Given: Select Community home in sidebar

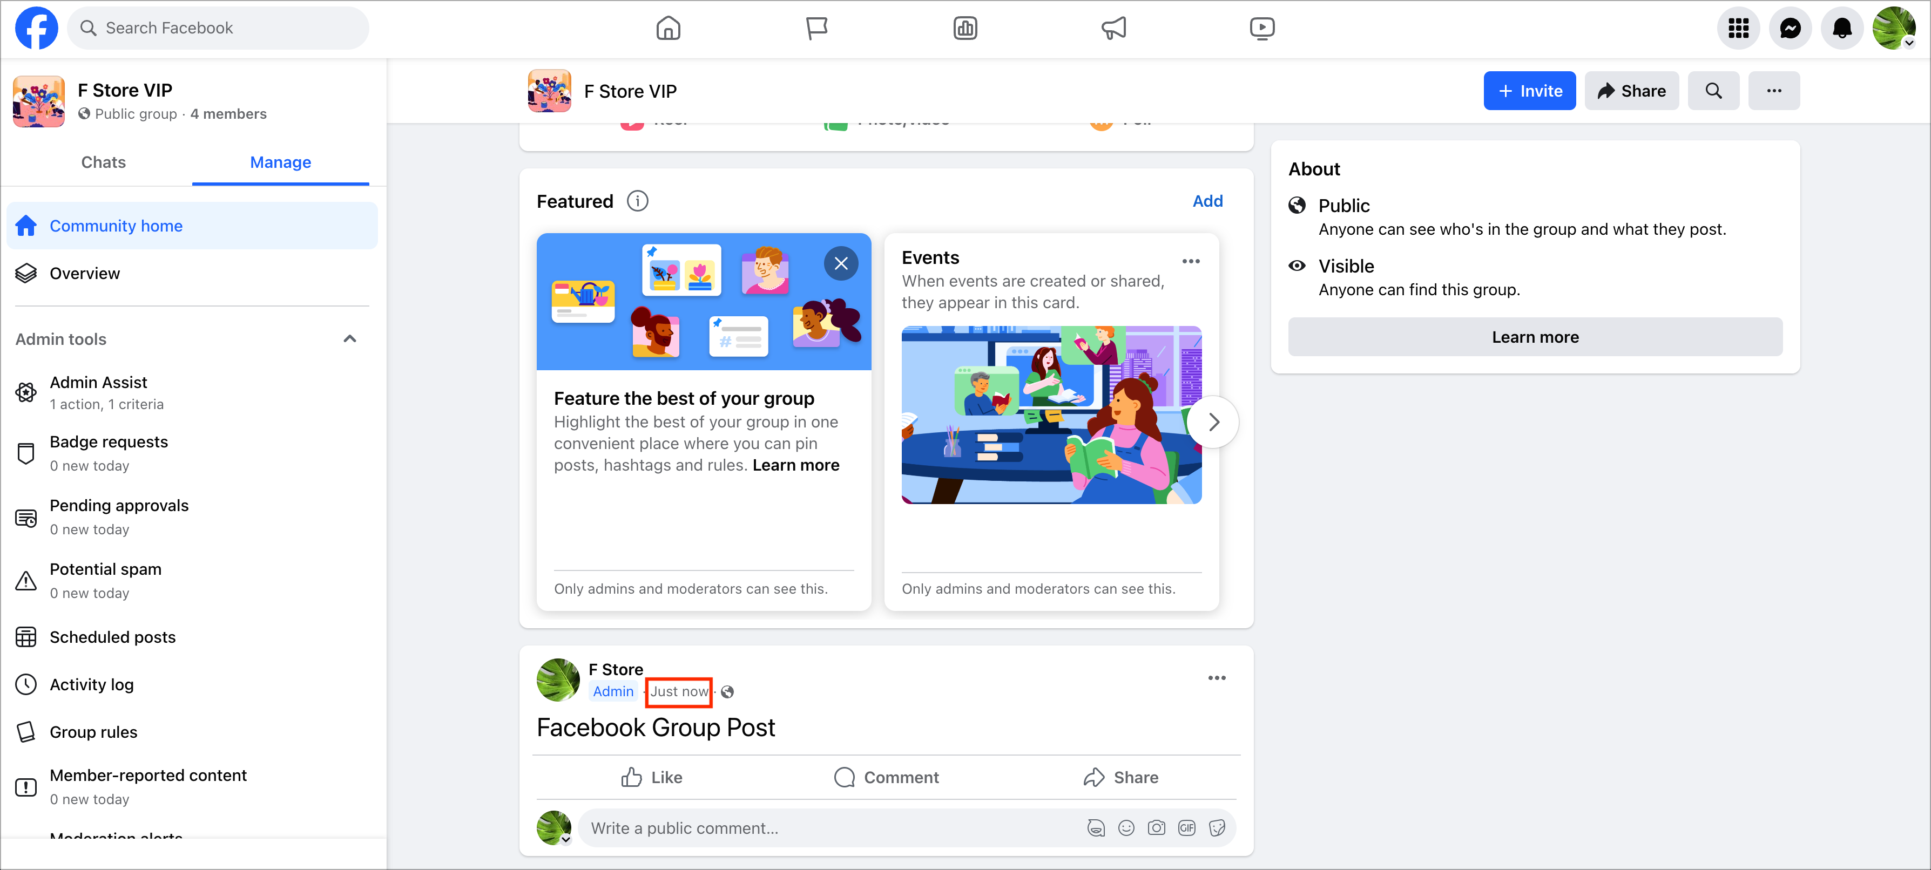Looking at the screenshot, I should (192, 226).
